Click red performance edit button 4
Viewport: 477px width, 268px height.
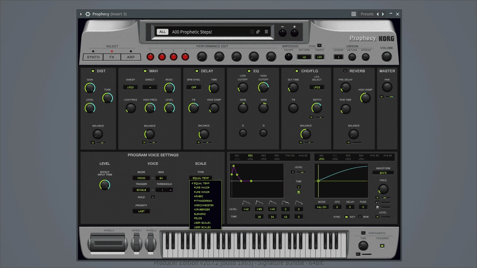click(x=185, y=57)
